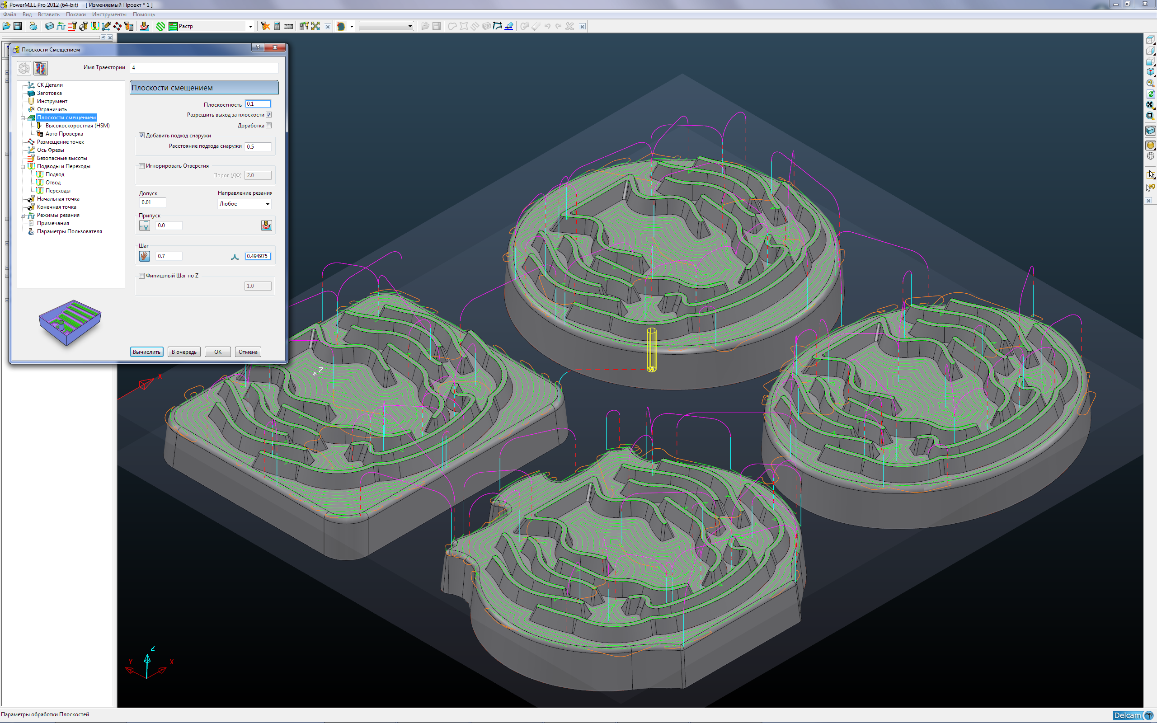
Task: Check Игнорировать Отверстия option
Action: point(142,166)
